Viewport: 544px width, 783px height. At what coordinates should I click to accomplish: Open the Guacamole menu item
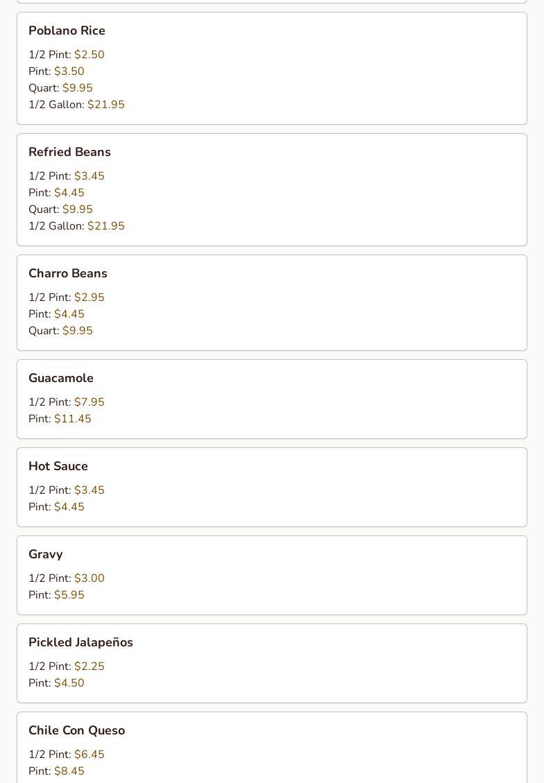(x=272, y=399)
